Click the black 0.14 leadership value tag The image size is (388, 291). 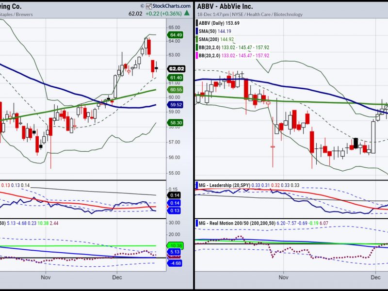coord(174,195)
